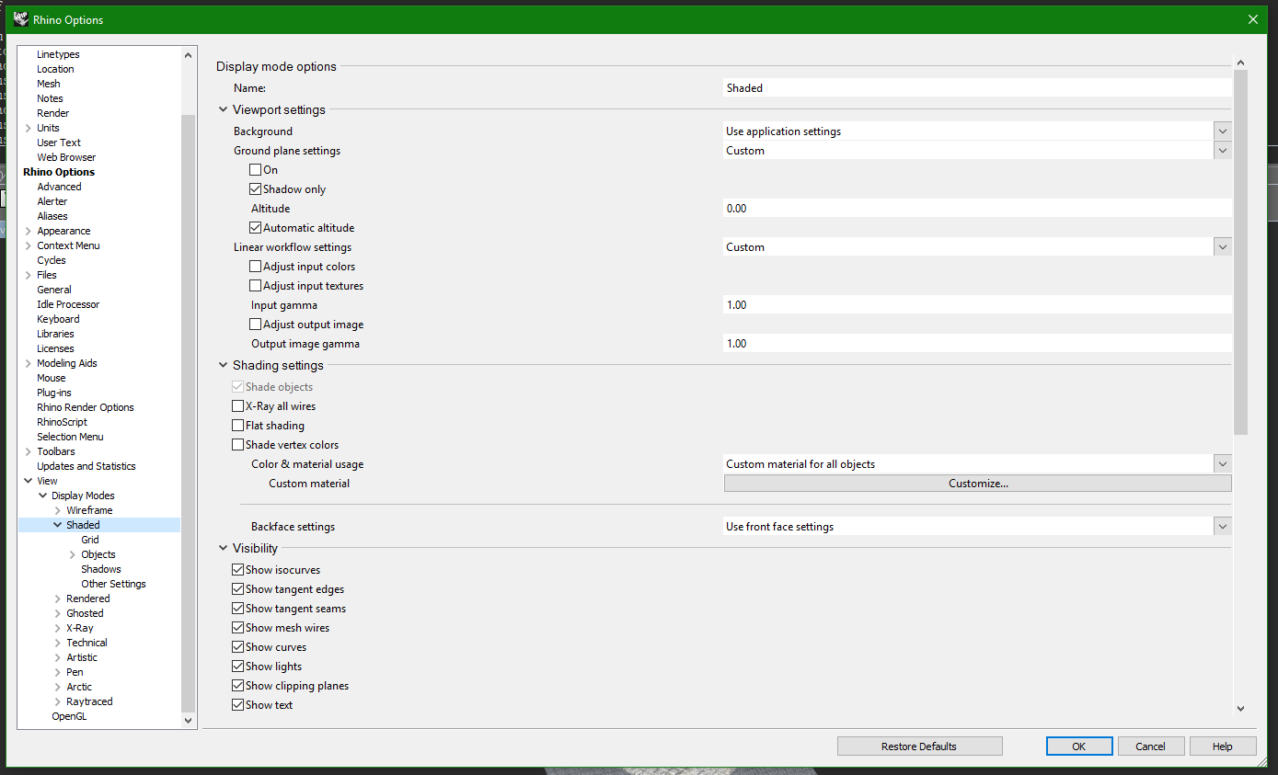Uncheck Show mesh wires

point(237,628)
